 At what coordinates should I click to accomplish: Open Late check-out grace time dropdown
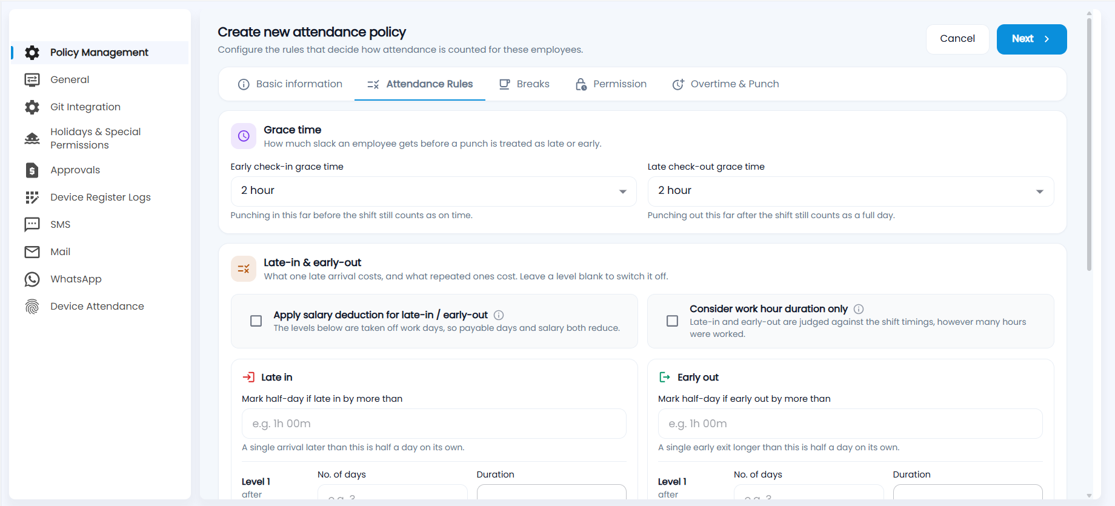click(851, 191)
